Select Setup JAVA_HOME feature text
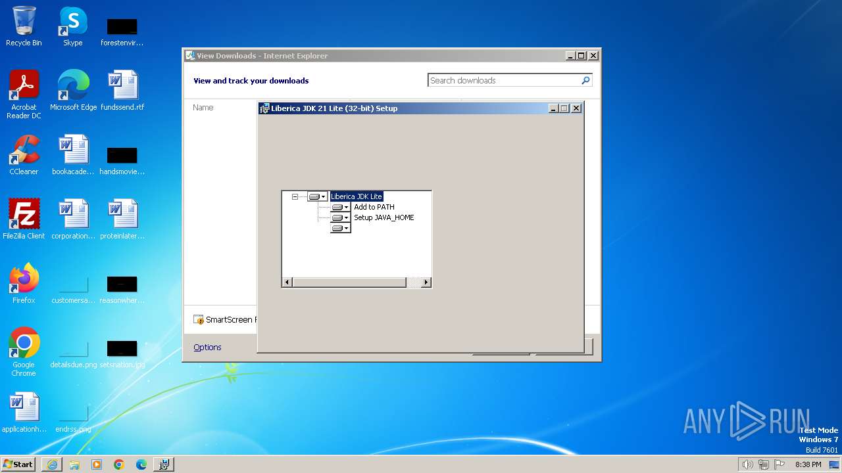 tap(384, 217)
